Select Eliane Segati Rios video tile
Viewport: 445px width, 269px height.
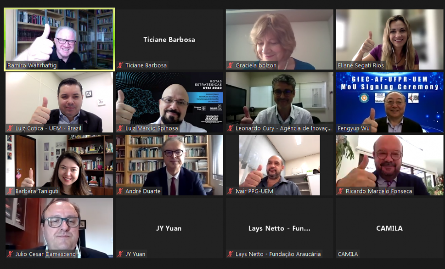[390, 39]
